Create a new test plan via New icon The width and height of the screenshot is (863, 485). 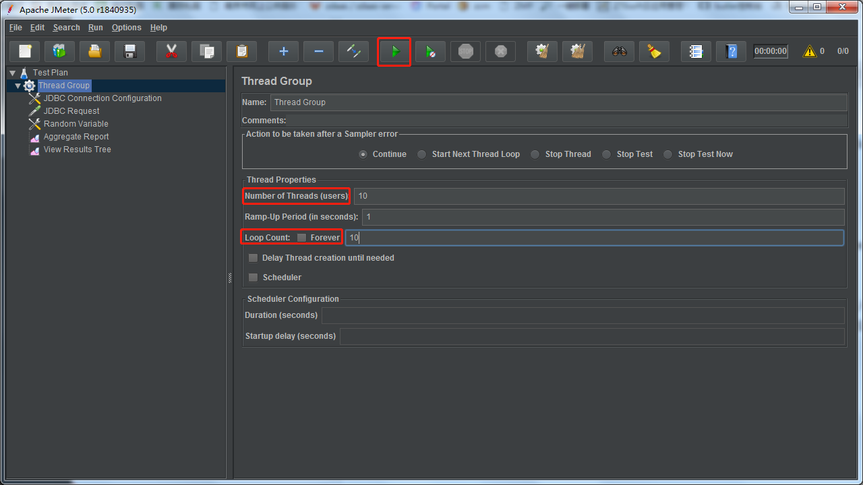tap(25, 51)
